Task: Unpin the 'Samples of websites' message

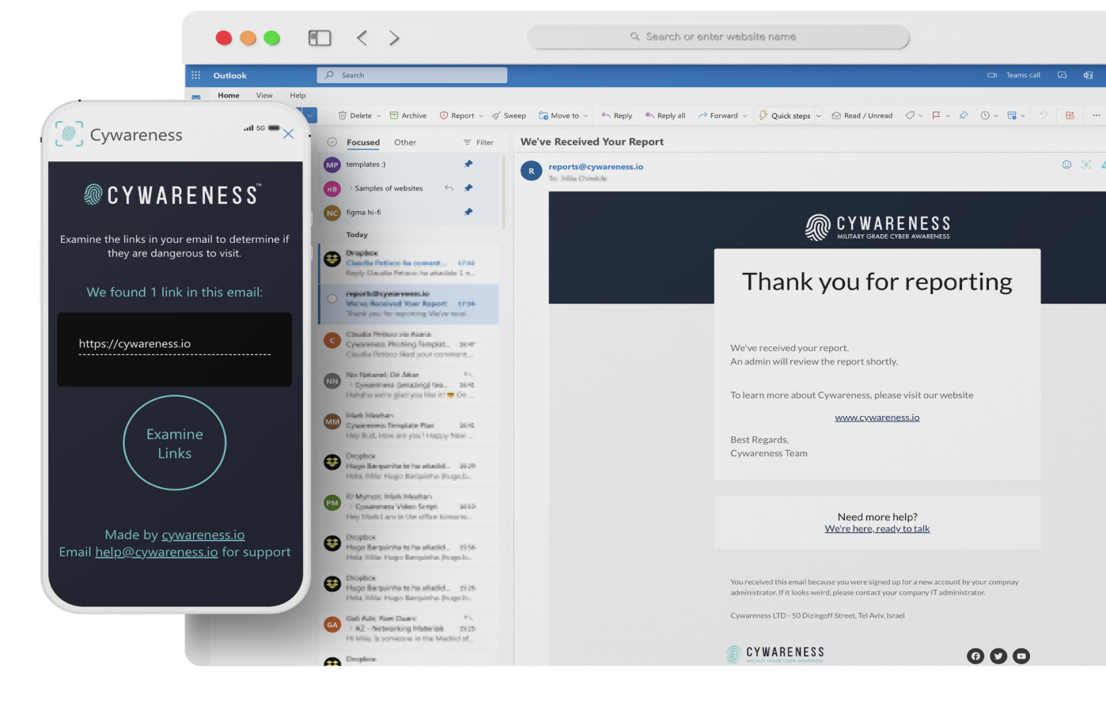Action: tap(468, 187)
